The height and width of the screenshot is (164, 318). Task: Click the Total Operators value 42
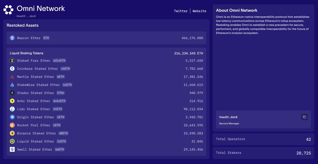pos(308,139)
